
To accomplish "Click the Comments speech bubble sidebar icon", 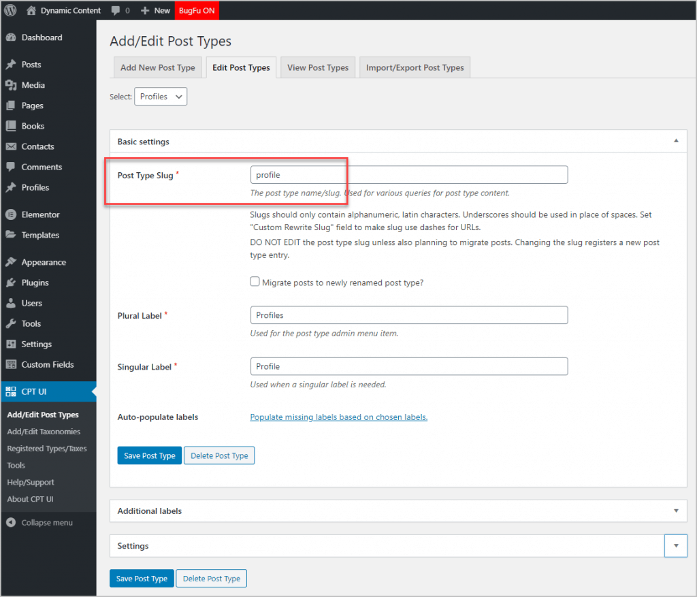I will (x=11, y=167).
